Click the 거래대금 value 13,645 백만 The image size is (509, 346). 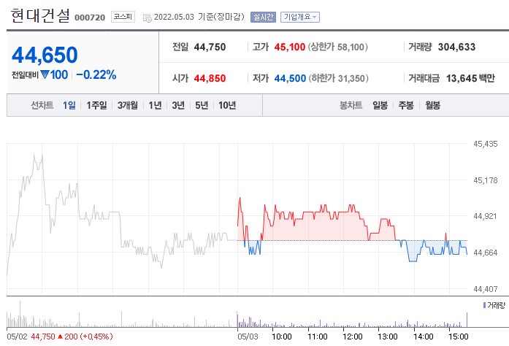[470, 78]
